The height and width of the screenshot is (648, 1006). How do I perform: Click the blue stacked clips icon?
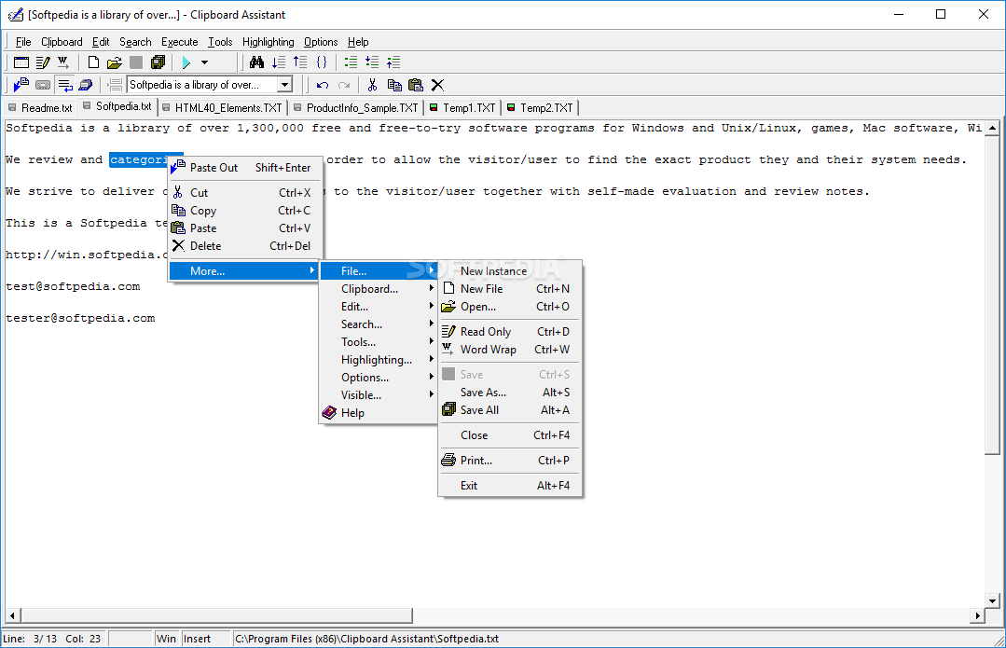tap(86, 85)
